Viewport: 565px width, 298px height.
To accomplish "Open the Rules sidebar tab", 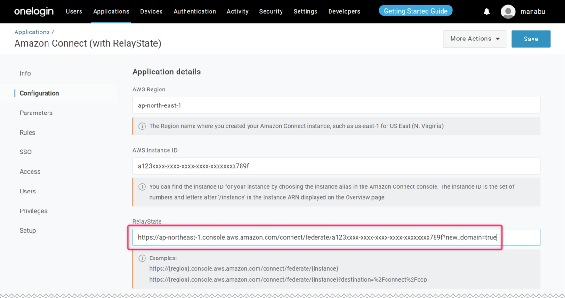I will 27,133.
